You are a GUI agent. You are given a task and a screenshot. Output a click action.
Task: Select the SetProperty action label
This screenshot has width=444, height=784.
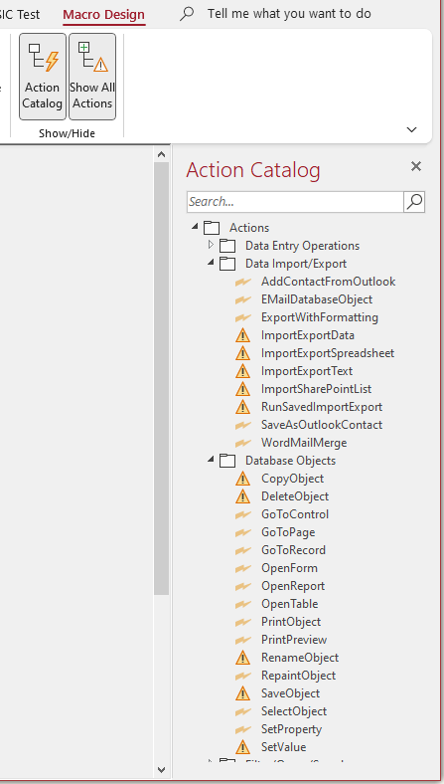292,730
